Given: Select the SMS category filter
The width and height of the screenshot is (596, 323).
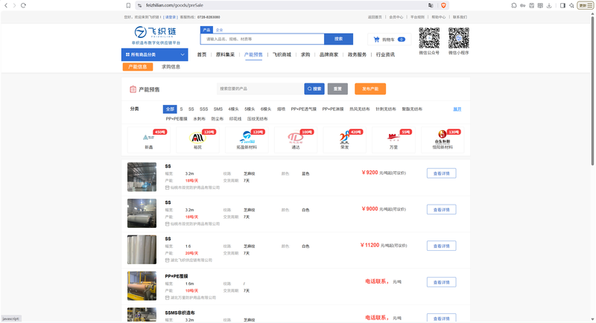Looking at the screenshot, I should click(x=218, y=109).
